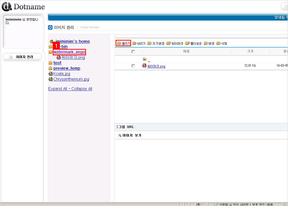This screenshot has width=288, height=206.
Task: Check the box for 워터마크.png row
Action: tap(133, 66)
